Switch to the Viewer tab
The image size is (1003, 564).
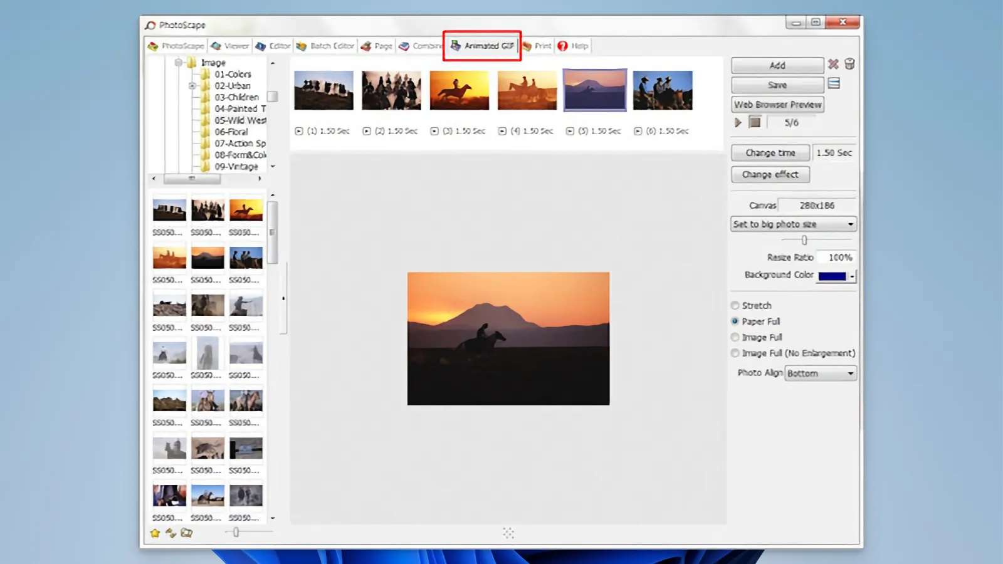[x=230, y=45]
